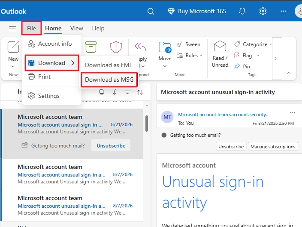The height and width of the screenshot is (227, 302).
Task: Click the Flag icon
Action: [237, 55]
